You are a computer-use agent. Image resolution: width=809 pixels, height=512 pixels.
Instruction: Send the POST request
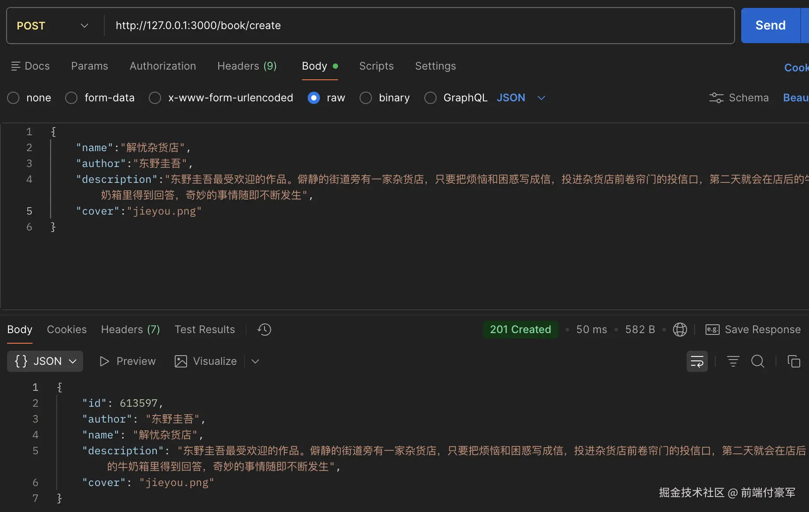pos(770,26)
